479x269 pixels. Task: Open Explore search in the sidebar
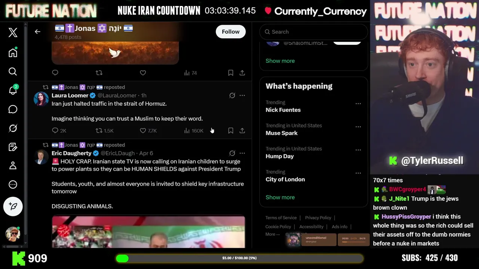click(13, 71)
